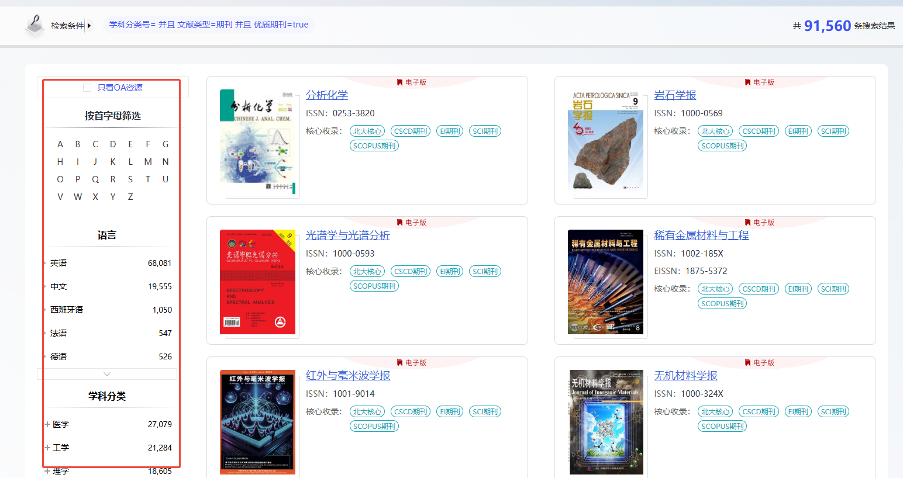Image resolution: width=903 pixels, height=478 pixels.
Task: Filter results by 英语 language
Action: point(58,263)
